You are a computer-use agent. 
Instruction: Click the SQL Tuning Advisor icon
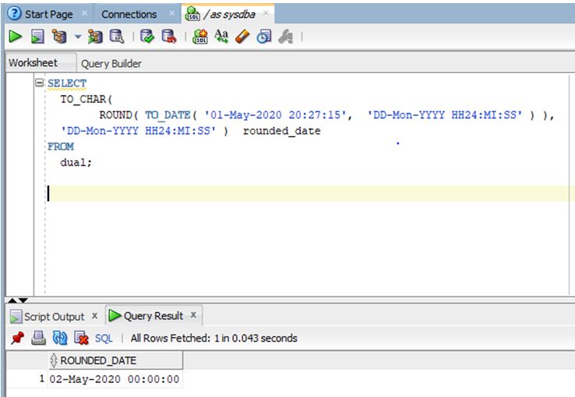pos(117,37)
